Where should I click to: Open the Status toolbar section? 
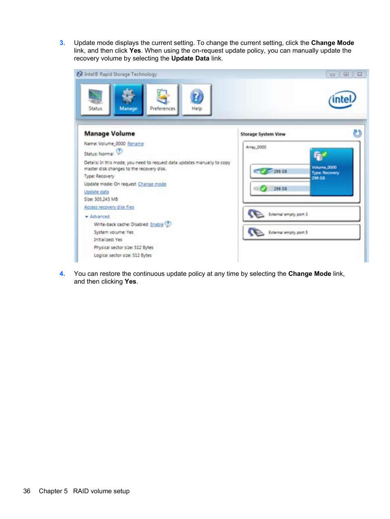(95, 100)
